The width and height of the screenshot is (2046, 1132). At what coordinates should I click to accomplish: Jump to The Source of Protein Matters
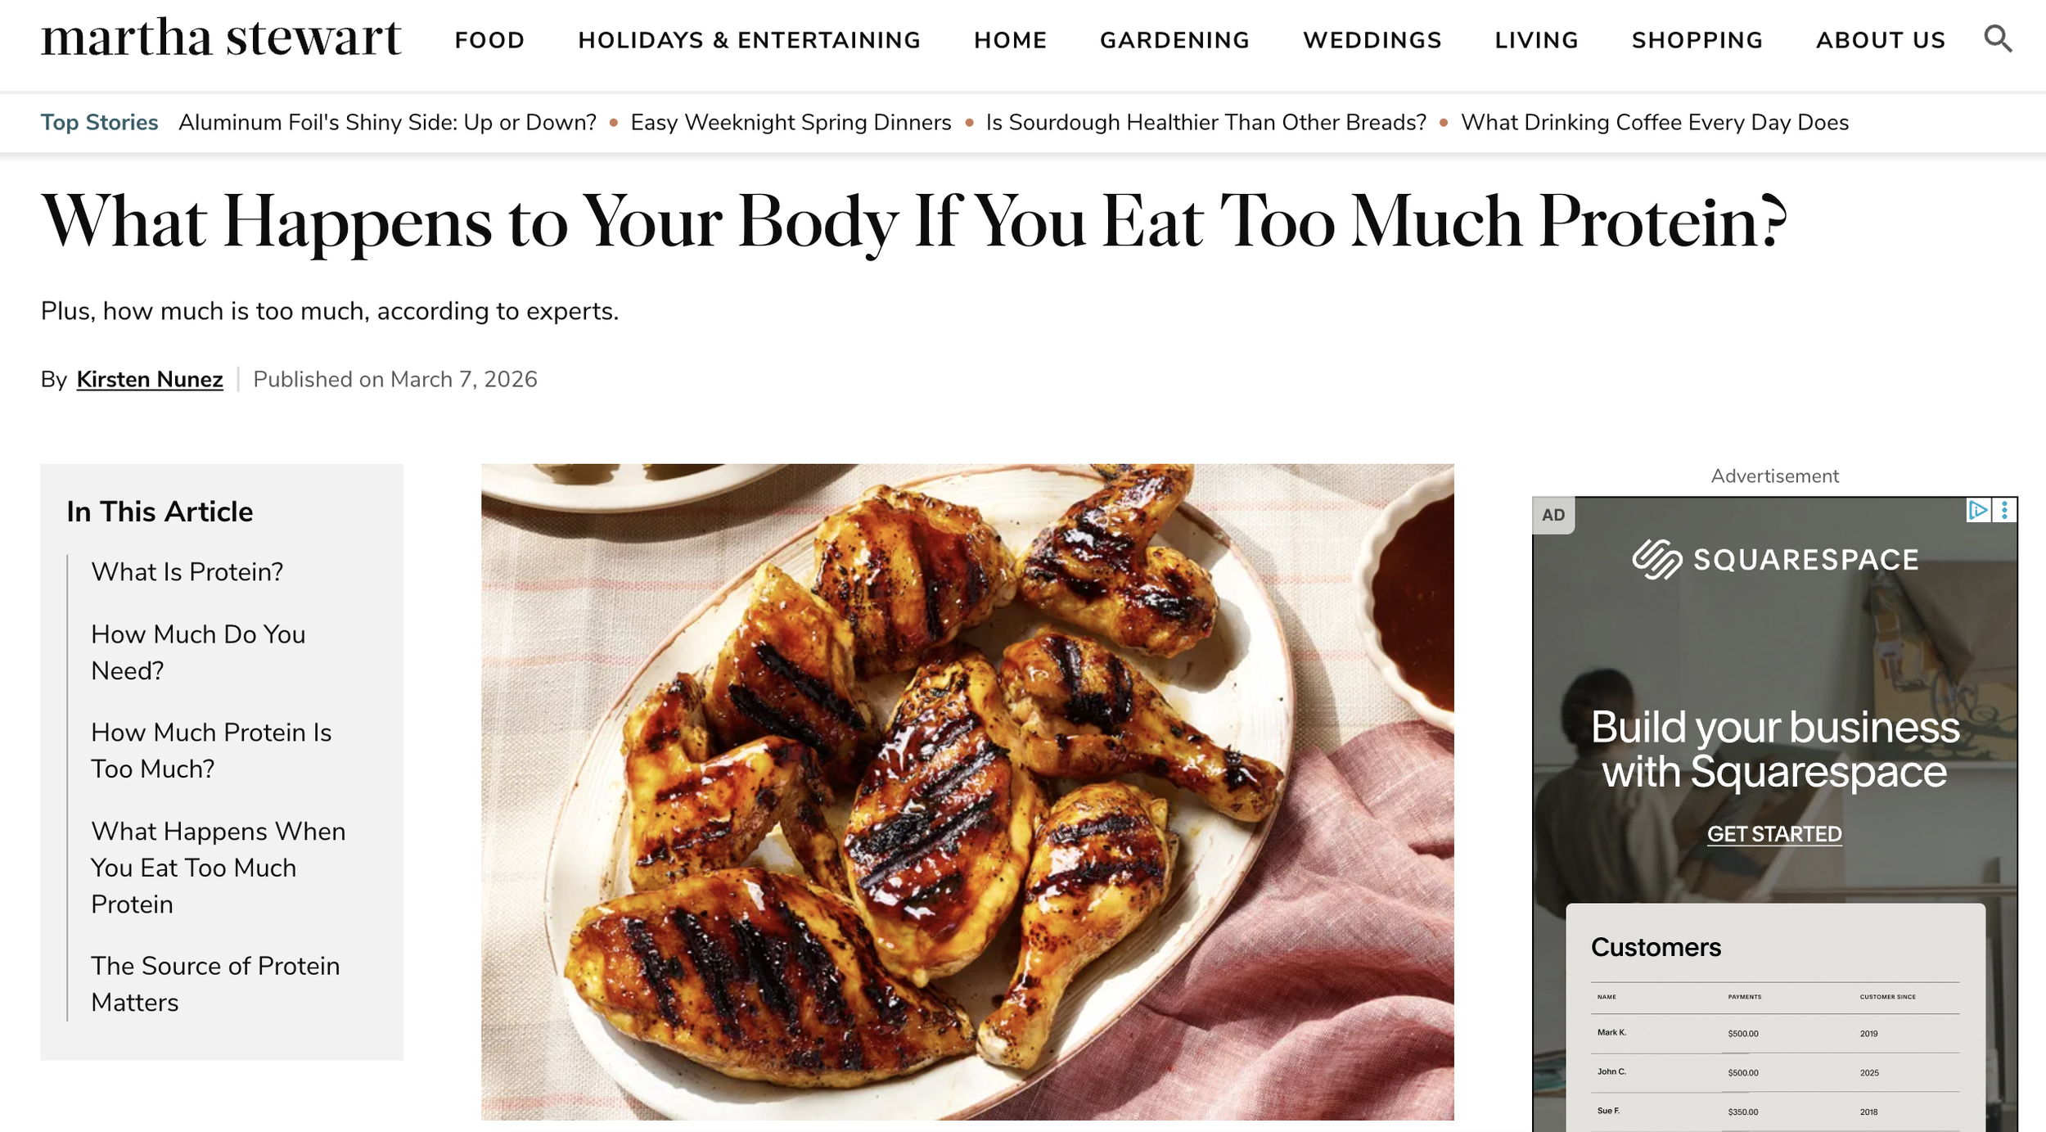click(x=215, y=984)
